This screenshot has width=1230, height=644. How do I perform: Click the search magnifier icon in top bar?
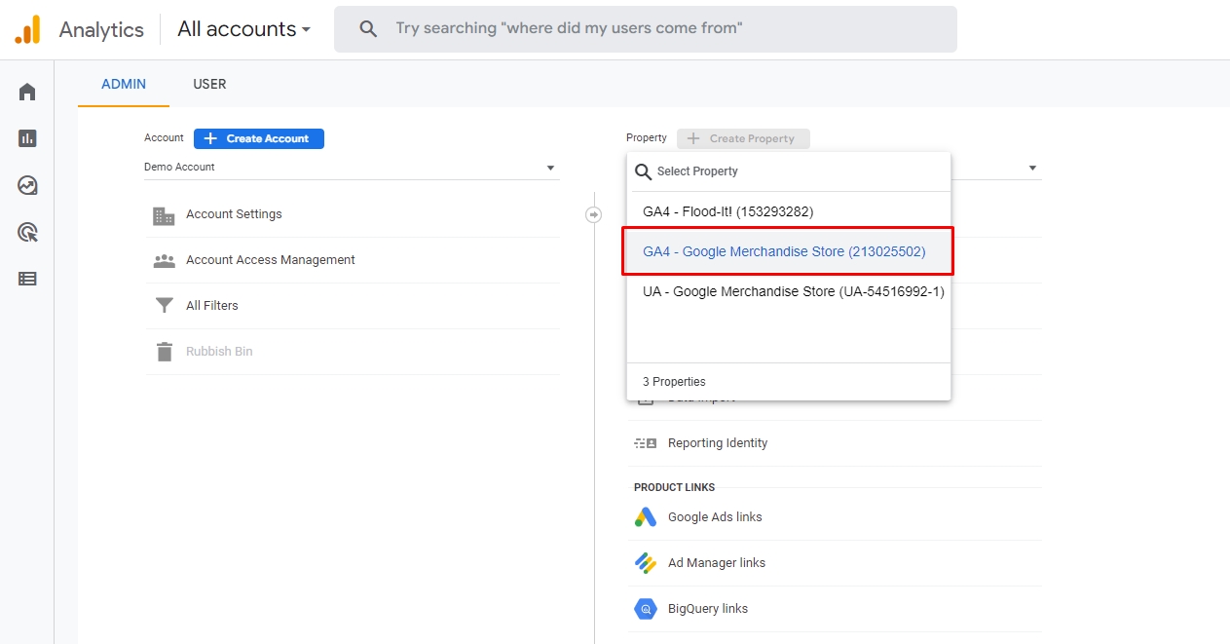coord(368,29)
